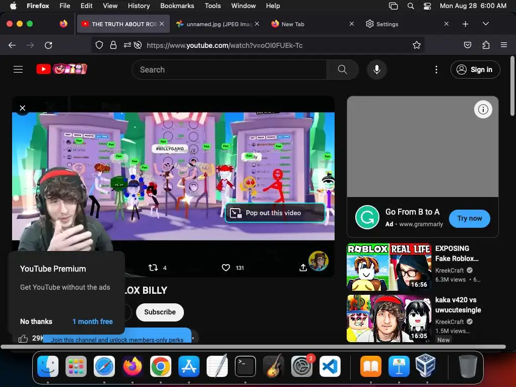Open Control Center in menu bar
The height and width of the screenshot is (387, 516).
click(x=427, y=6)
